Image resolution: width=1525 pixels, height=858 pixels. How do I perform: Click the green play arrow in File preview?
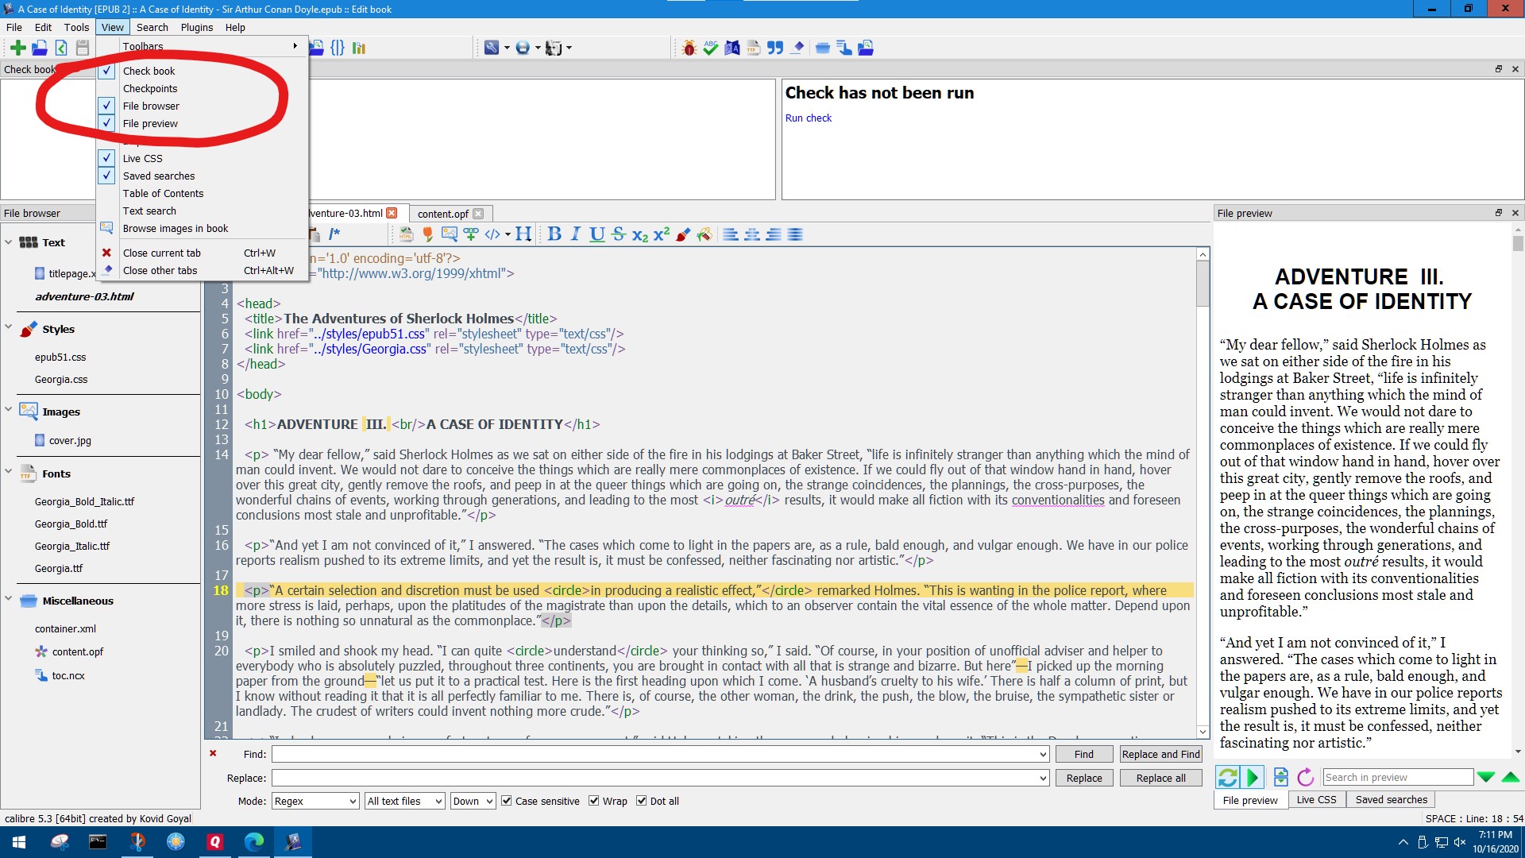point(1253,777)
